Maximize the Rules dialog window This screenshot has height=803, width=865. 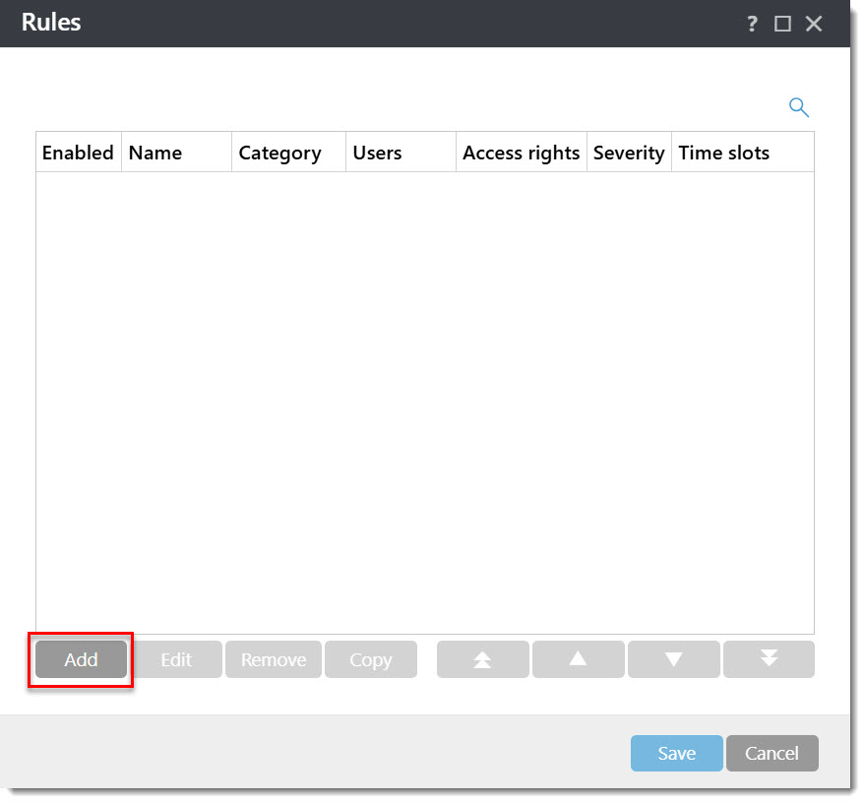pos(782,24)
